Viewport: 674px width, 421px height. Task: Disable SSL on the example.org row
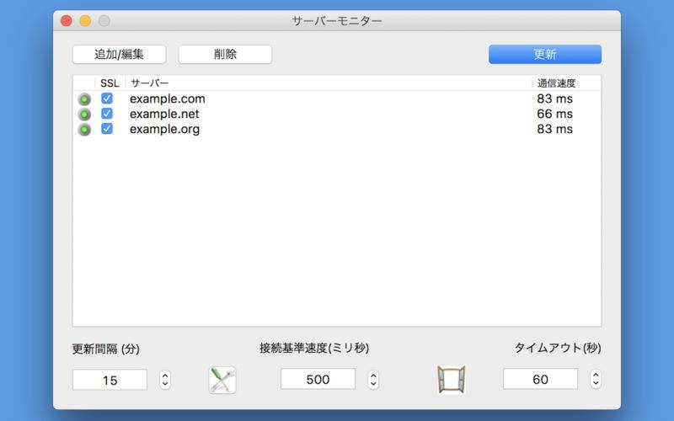[107, 129]
